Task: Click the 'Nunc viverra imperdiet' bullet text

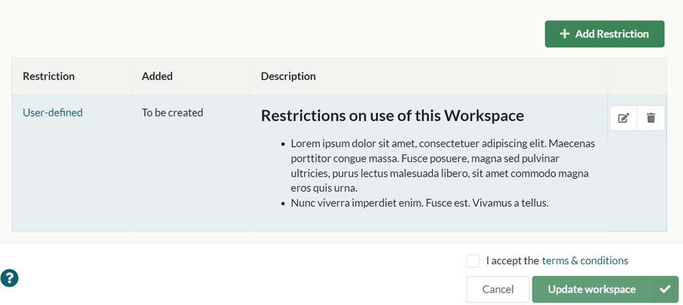Action: tap(419, 203)
